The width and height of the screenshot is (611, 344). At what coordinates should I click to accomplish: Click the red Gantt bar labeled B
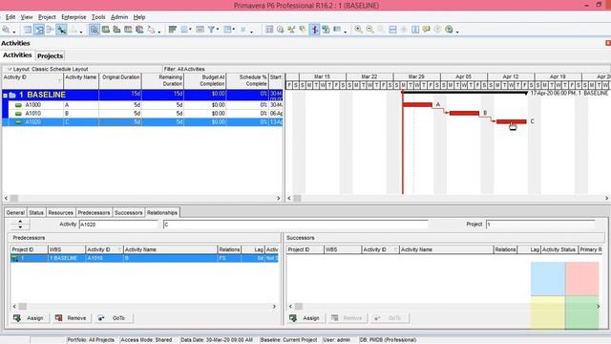(464, 113)
